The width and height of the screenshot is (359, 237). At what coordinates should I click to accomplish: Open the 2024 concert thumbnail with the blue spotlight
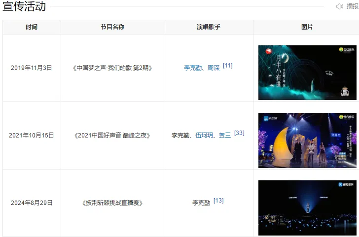coord(307,208)
